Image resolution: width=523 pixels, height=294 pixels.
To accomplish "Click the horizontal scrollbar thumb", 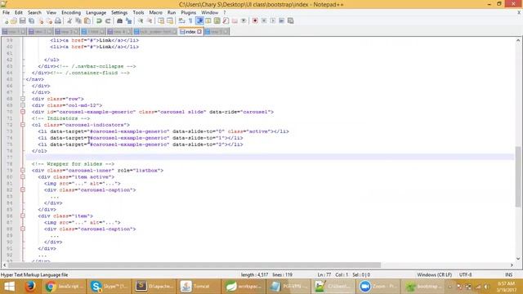I will pyautogui.click(x=194, y=265).
